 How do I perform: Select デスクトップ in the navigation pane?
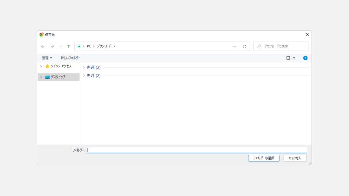(58, 77)
